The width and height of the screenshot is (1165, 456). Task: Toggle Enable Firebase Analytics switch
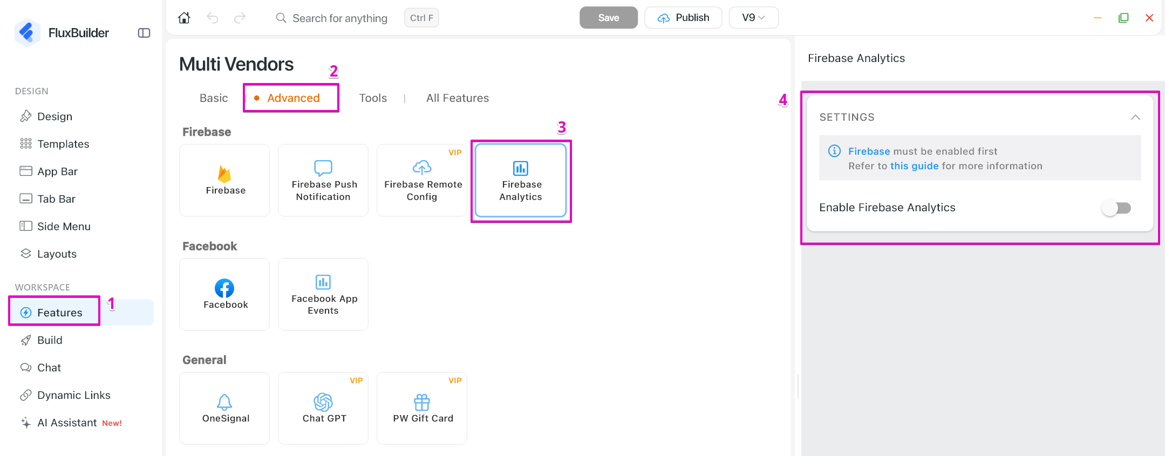pos(1116,208)
